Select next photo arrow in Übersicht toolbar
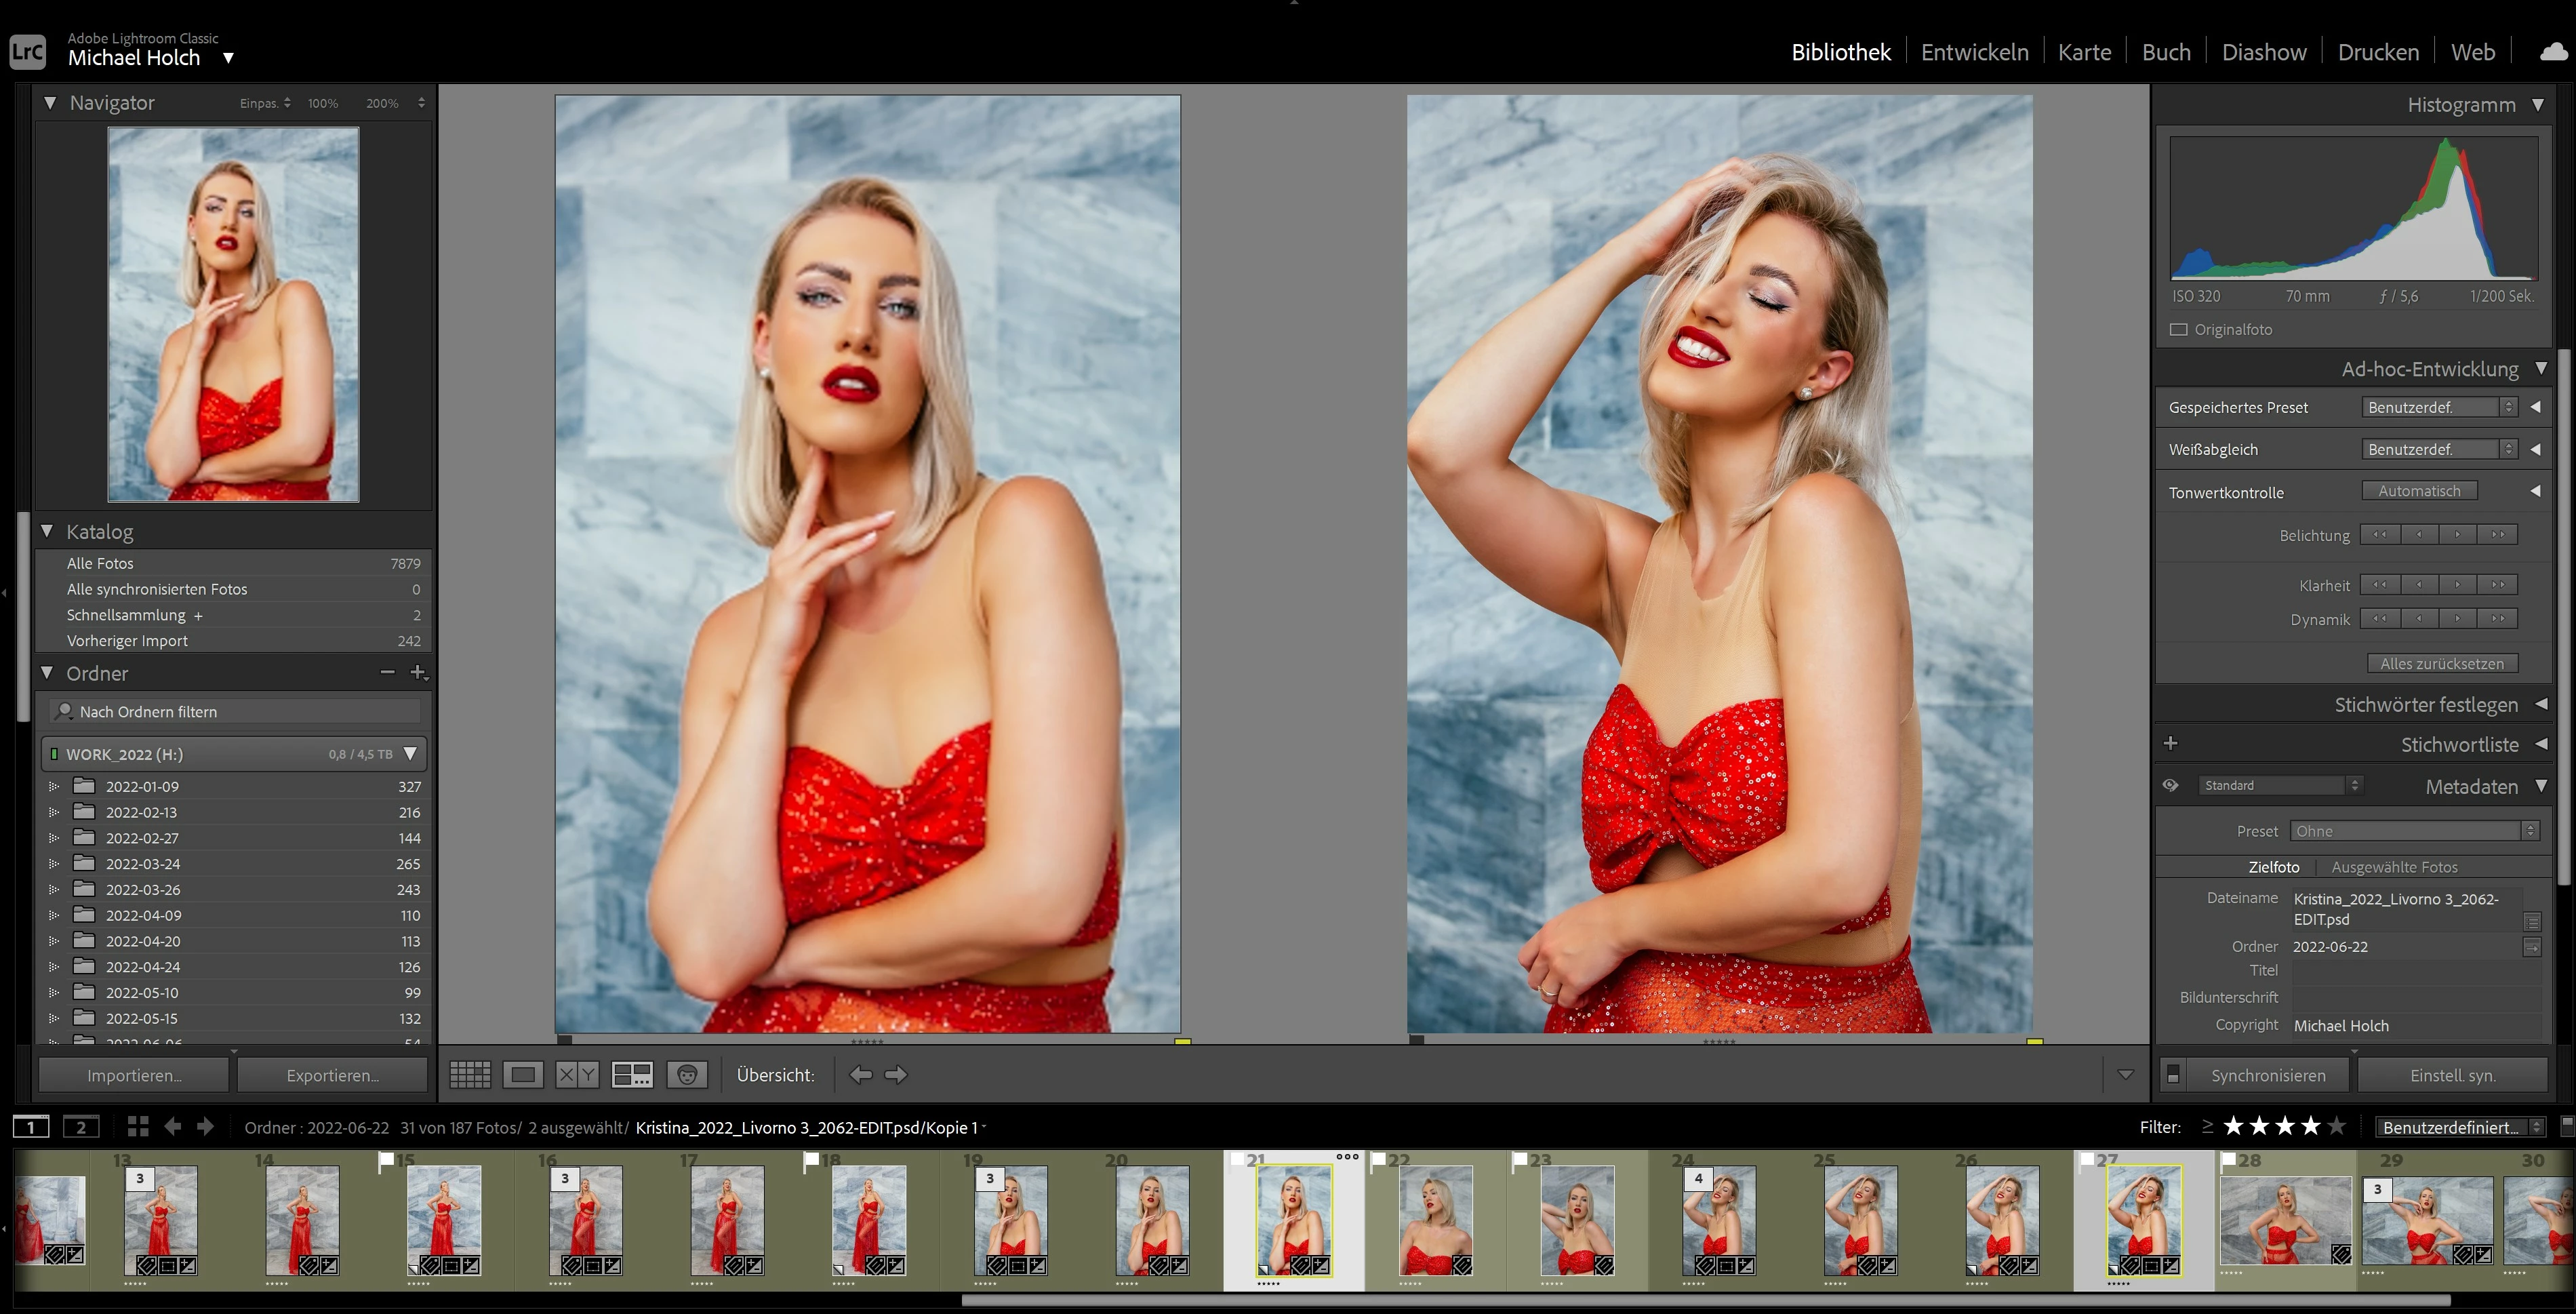Image resolution: width=2576 pixels, height=1314 pixels. (896, 1075)
